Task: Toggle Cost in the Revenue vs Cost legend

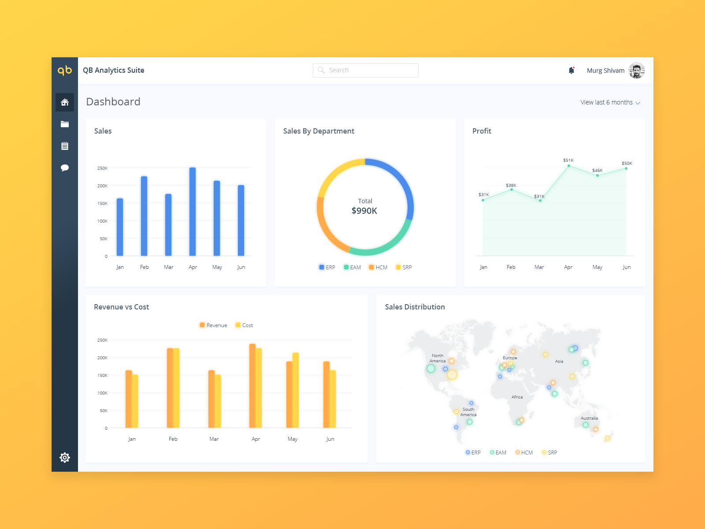Action: coord(243,325)
